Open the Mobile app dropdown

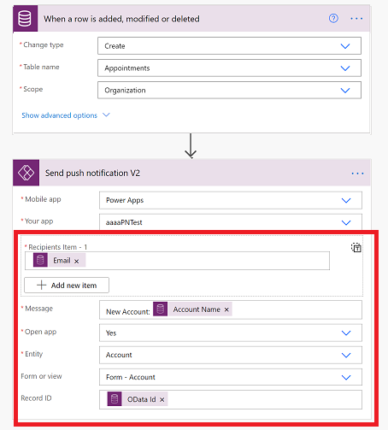click(231, 200)
